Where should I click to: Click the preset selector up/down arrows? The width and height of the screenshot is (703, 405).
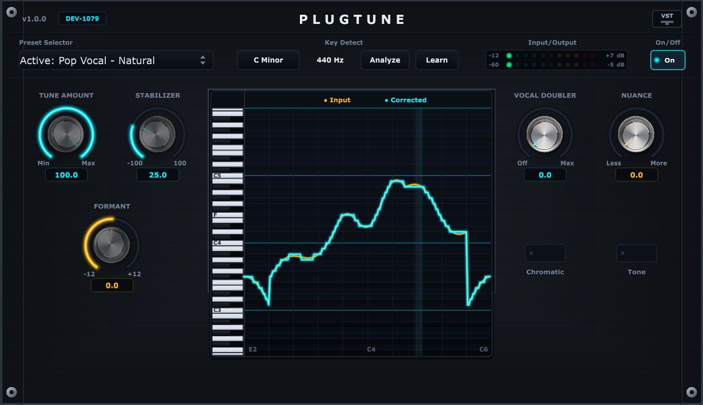[203, 60]
